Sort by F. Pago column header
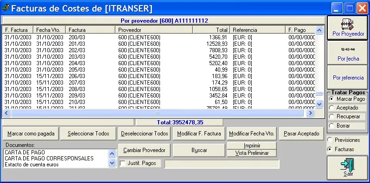Viewport: 370px width, 183px height. (x=300, y=30)
